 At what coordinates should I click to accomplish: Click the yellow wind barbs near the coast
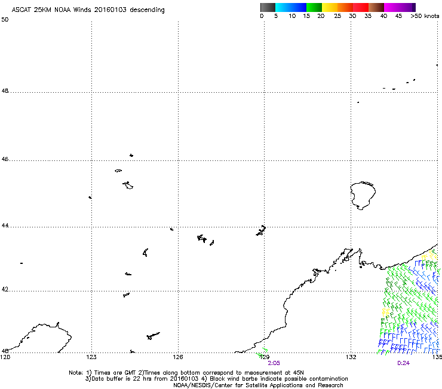click(428, 254)
